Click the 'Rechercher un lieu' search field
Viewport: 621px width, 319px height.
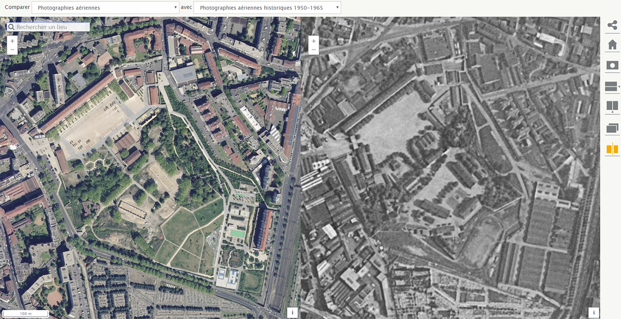[52, 27]
